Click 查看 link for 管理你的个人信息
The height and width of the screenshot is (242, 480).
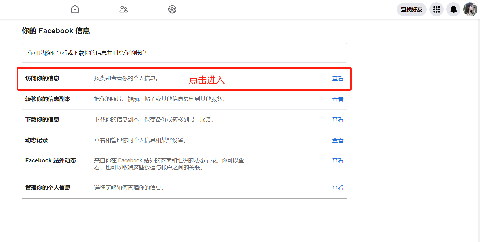coord(338,188)
